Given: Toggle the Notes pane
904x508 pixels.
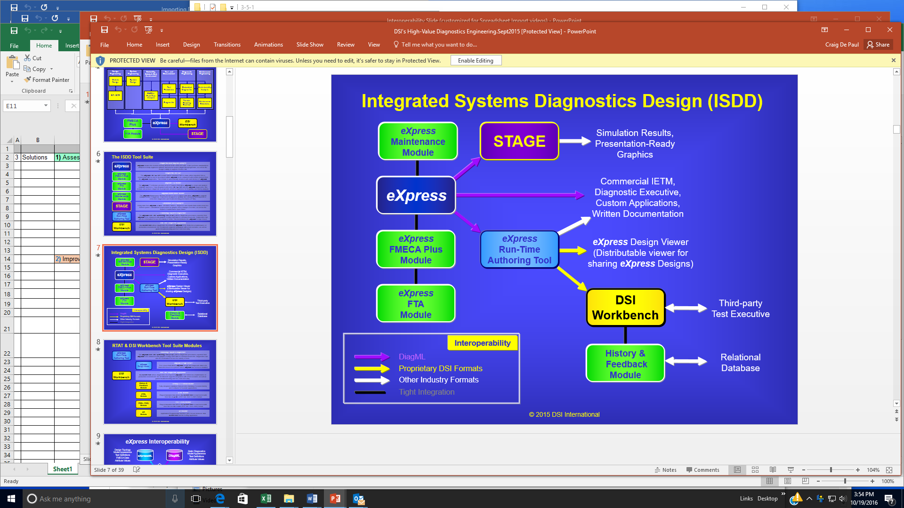Looking at the screenshot, I should (x=665, y=470).
